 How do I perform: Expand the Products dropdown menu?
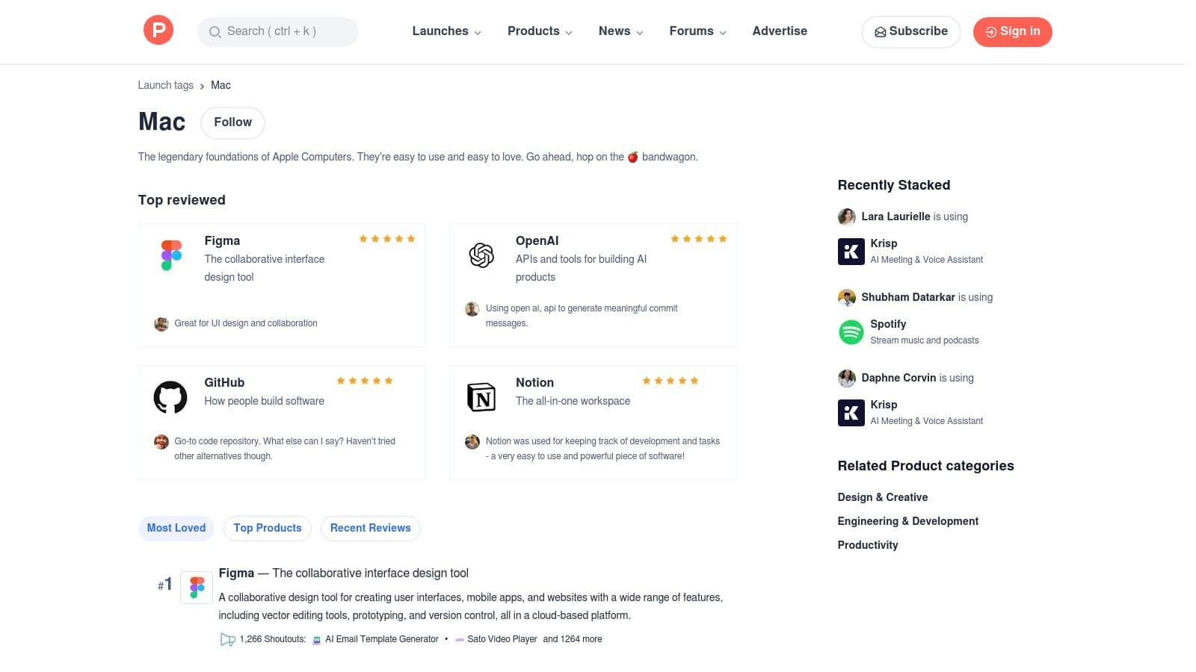pos(540,31)
